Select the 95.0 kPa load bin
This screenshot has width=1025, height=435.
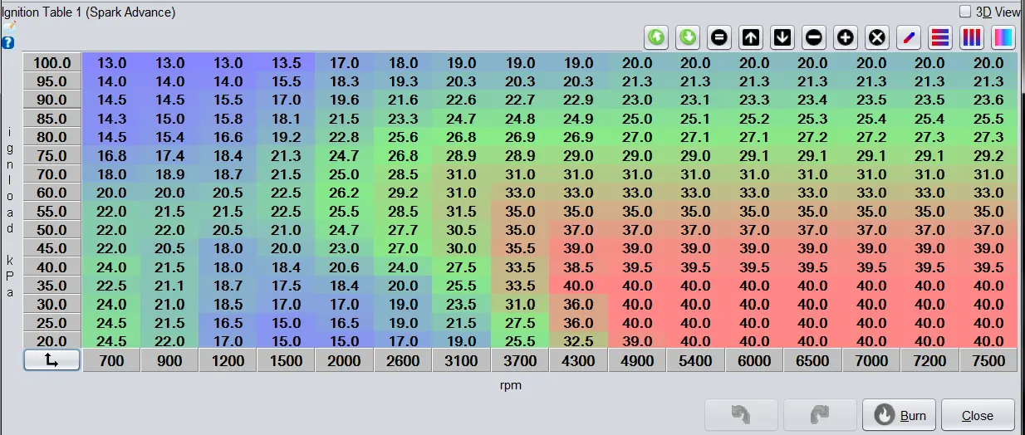[51, 81]
